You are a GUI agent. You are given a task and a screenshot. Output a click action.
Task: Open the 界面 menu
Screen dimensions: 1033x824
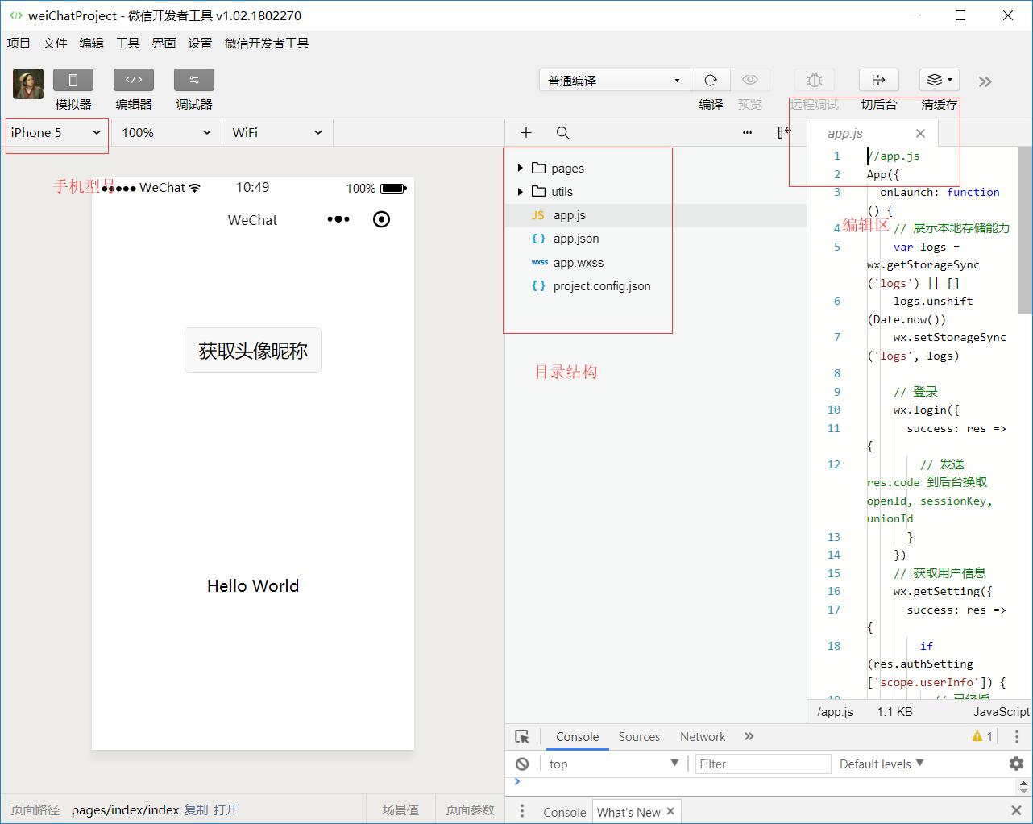pyautogui.click(x=164, y=43)
